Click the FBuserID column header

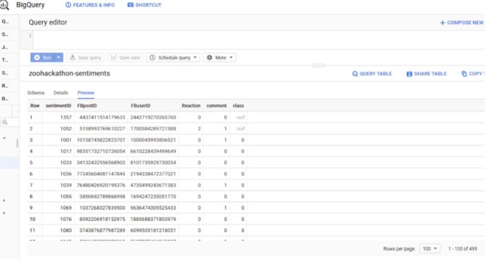point(140,105)
